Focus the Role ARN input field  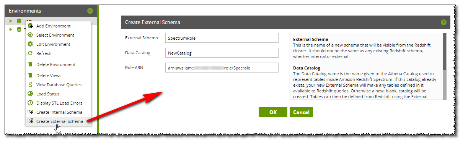point(222,68)
